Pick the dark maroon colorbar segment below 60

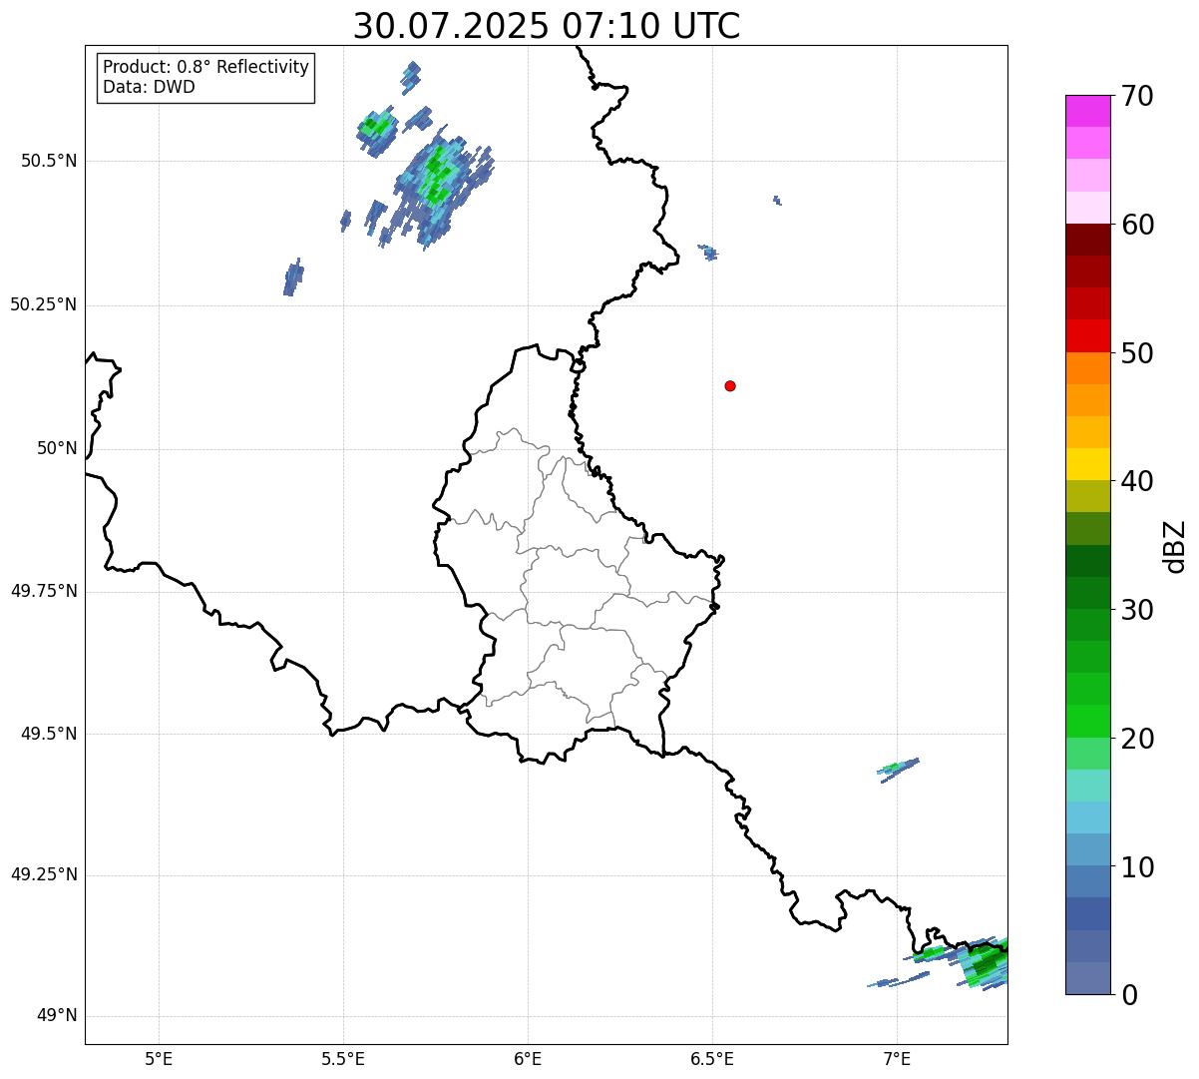point(1087,240)
